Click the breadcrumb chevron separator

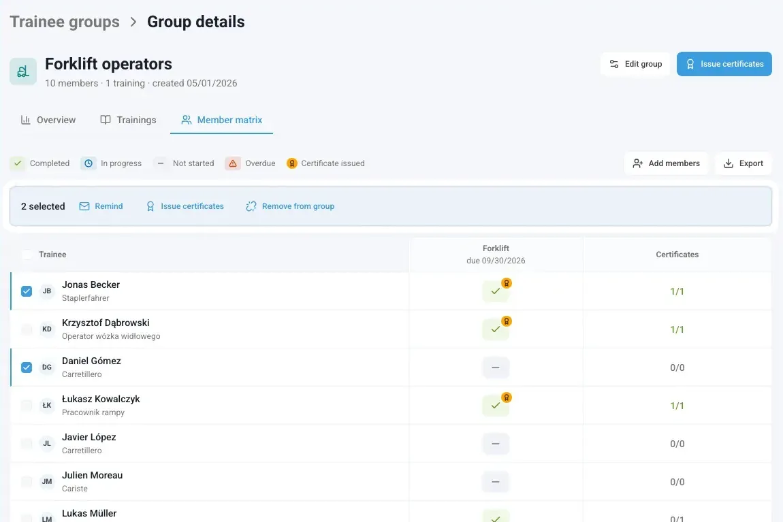tap(133, 22)
